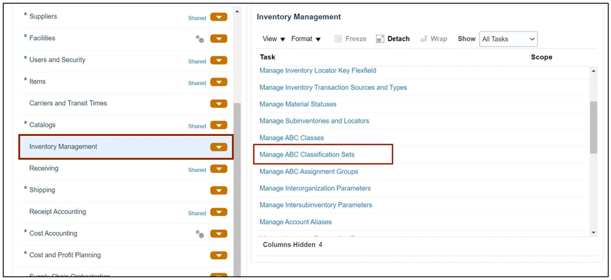This screenshot has height=280, width=611.
Task: Open the Format menu
Action: pyautogui.click(x=306, y=39)
